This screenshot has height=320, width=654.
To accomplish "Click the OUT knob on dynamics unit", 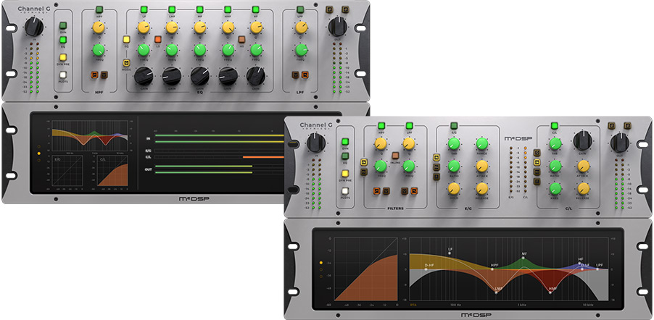I will tap(620, 143).
